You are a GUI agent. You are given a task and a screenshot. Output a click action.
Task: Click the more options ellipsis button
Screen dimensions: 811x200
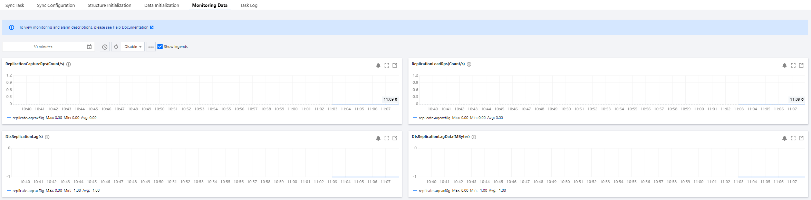click(151, 47)
